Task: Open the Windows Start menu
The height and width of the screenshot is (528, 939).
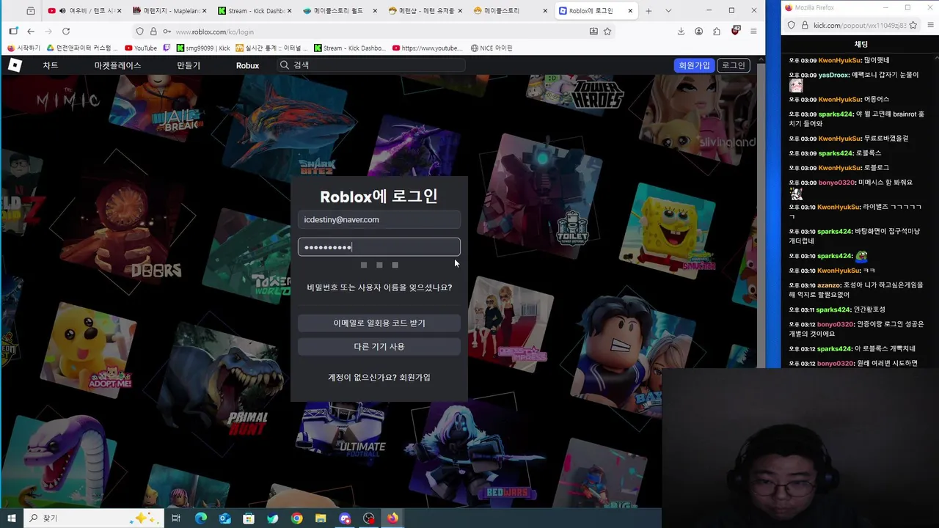Action: tap(11, 518)
